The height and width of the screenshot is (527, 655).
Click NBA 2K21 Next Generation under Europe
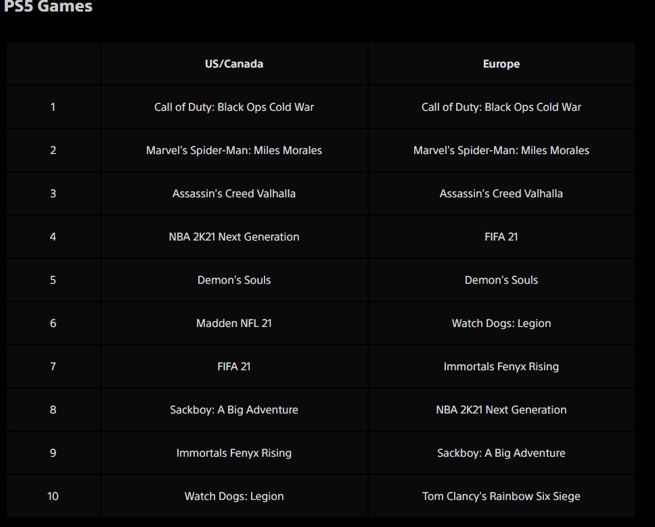501,410
